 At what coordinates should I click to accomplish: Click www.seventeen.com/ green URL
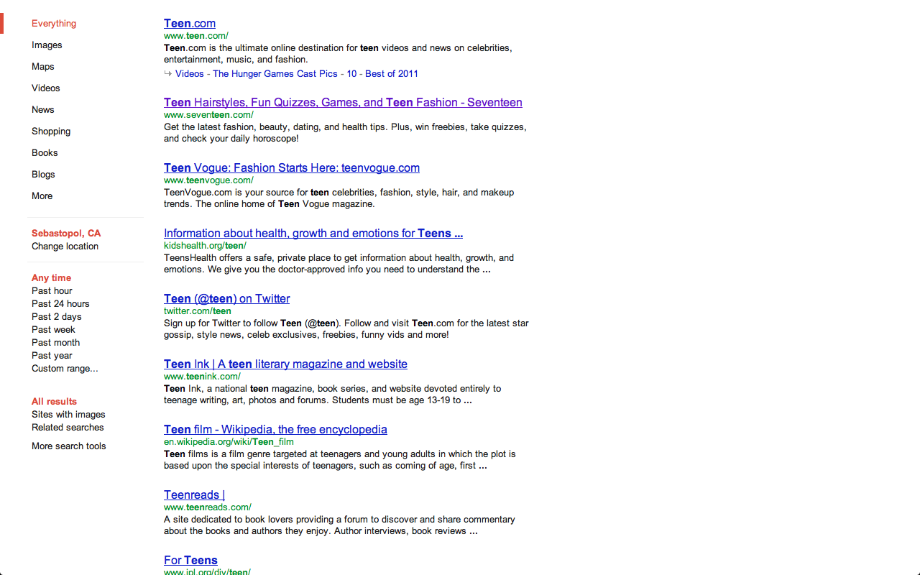[208, 115]
